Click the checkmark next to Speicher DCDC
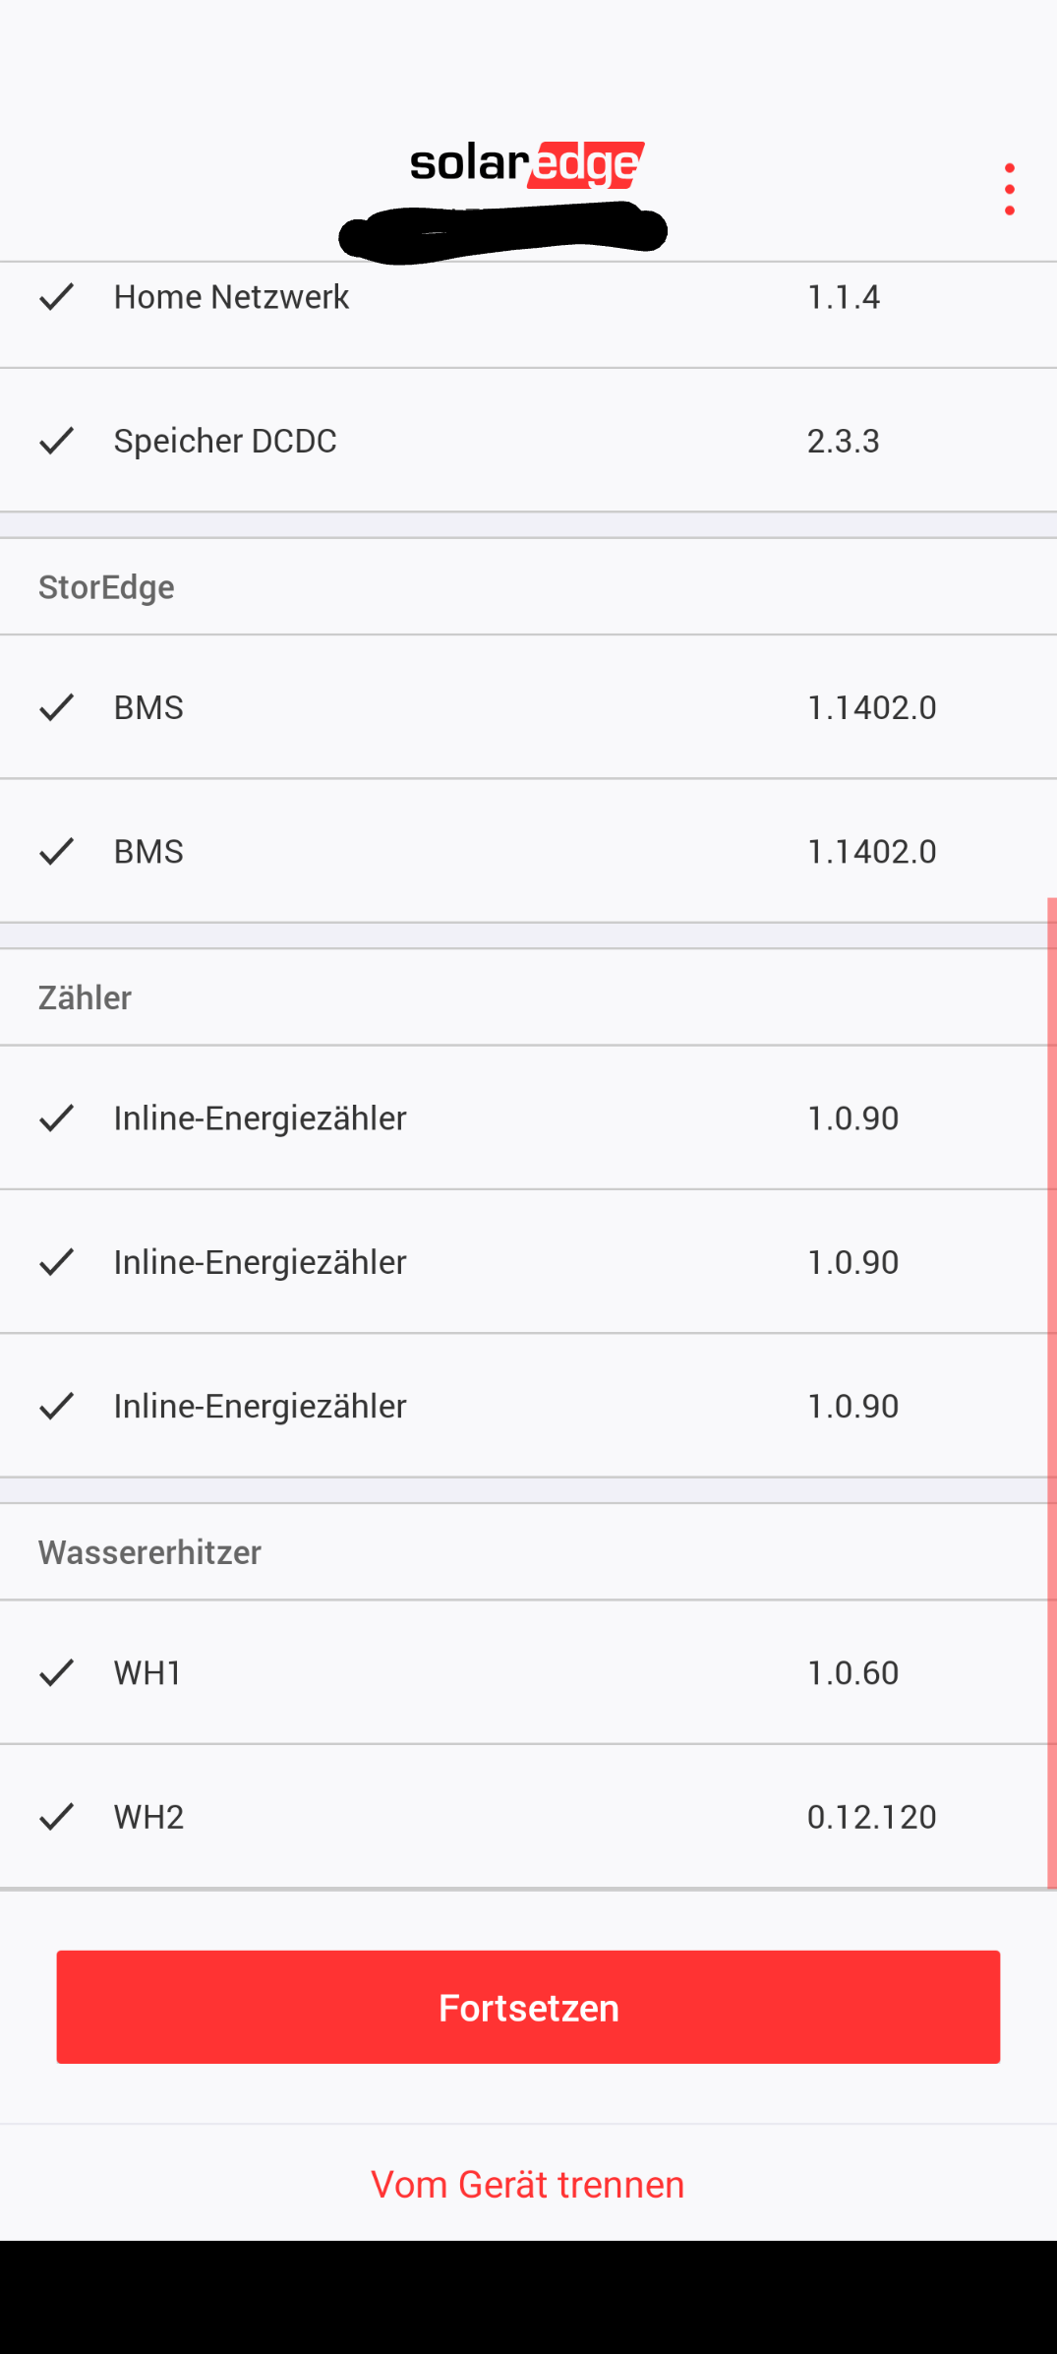This screenshot has width=1057, height=2354. 57,441
